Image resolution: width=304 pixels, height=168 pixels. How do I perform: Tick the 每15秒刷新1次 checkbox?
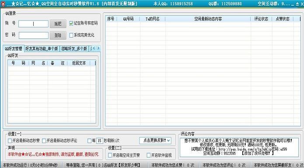point(89,140)
